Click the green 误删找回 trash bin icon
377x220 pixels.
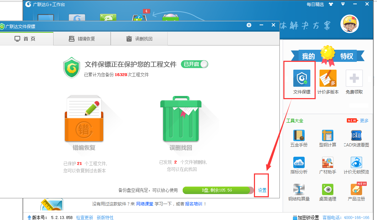click(x=181, y=119)
